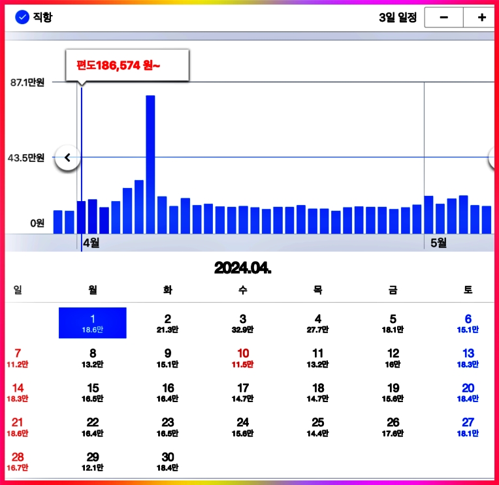Pick April 15 priced 16.5만
This screenshot has width=499, height=485.
pyautogui.click(x=93, y=393)
